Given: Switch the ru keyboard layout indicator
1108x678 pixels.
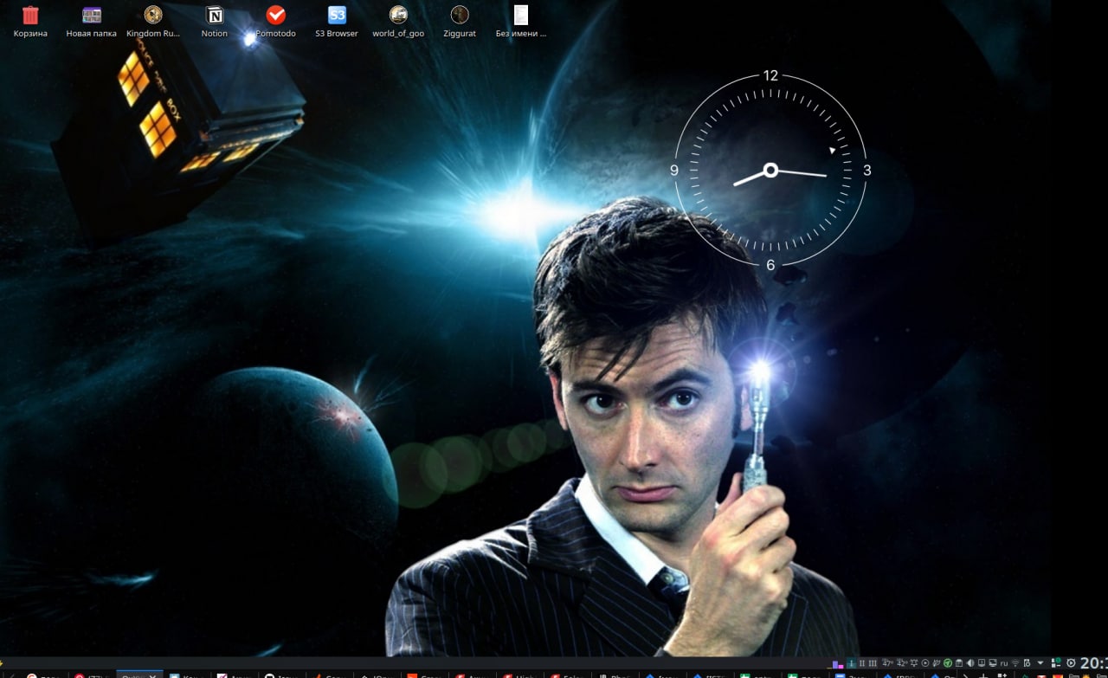Looking at the screenshot, I should pyautogui.click(x=1004, y=663).
